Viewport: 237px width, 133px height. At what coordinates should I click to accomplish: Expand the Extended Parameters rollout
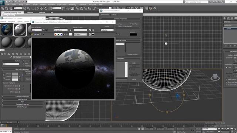point(22,96)
